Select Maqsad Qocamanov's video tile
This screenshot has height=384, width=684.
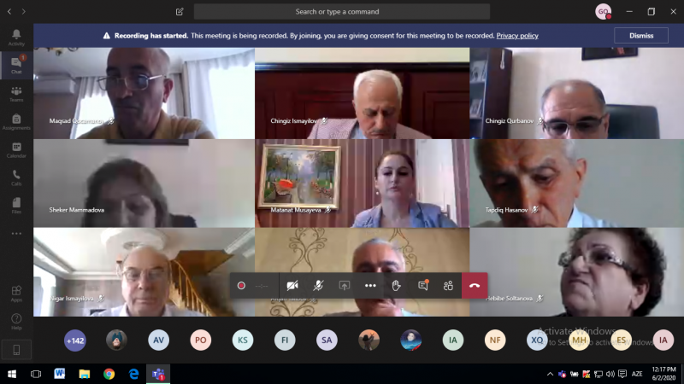pyautogui.click(x=144, y=93)
